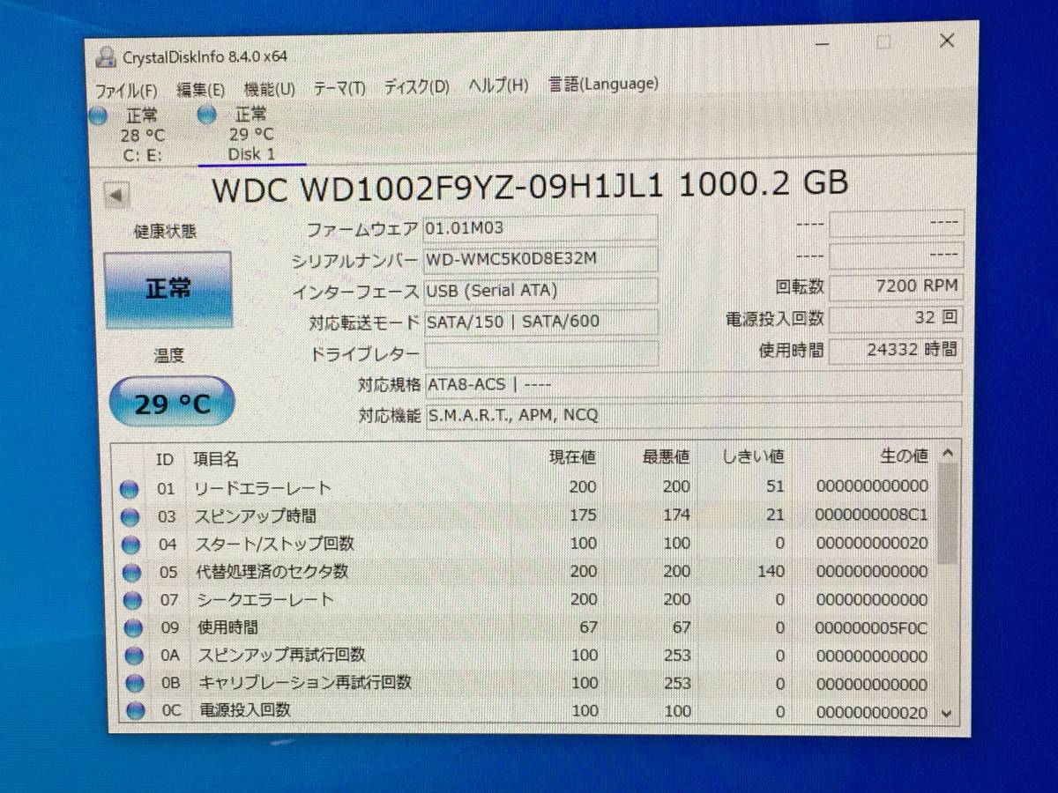Select the 代替処理済のセクタ数 row name

click(271, 571)
